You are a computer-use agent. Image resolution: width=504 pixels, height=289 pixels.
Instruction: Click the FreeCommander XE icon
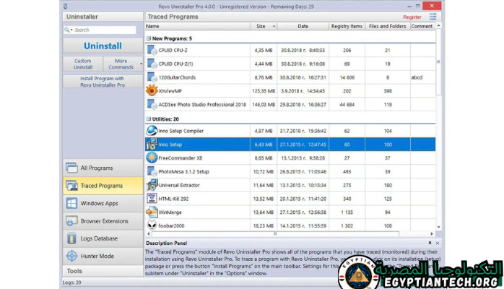152,158
